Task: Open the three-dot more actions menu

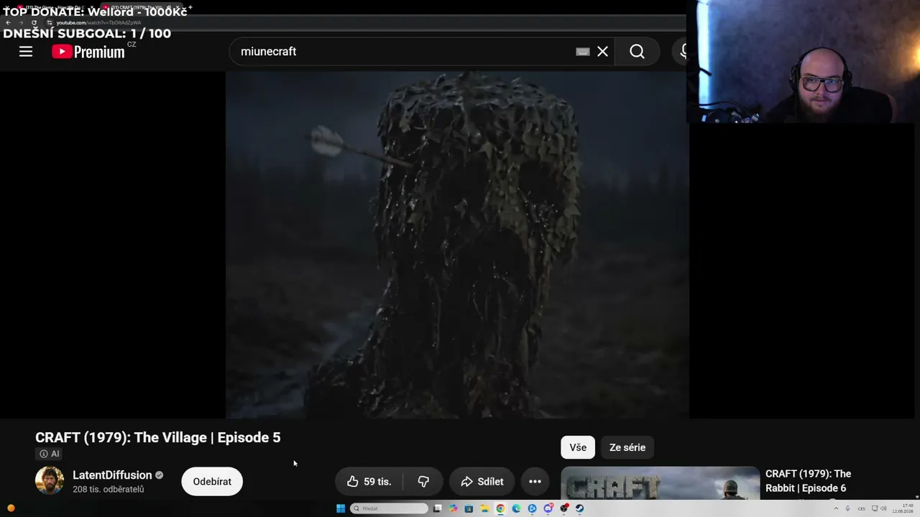Action: (535, 481)
